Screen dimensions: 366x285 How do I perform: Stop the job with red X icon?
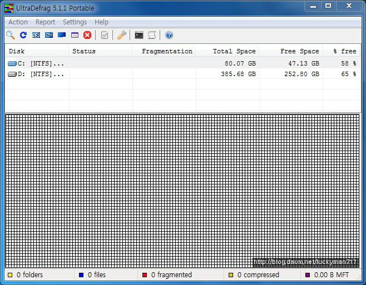(x=87, y=35)
